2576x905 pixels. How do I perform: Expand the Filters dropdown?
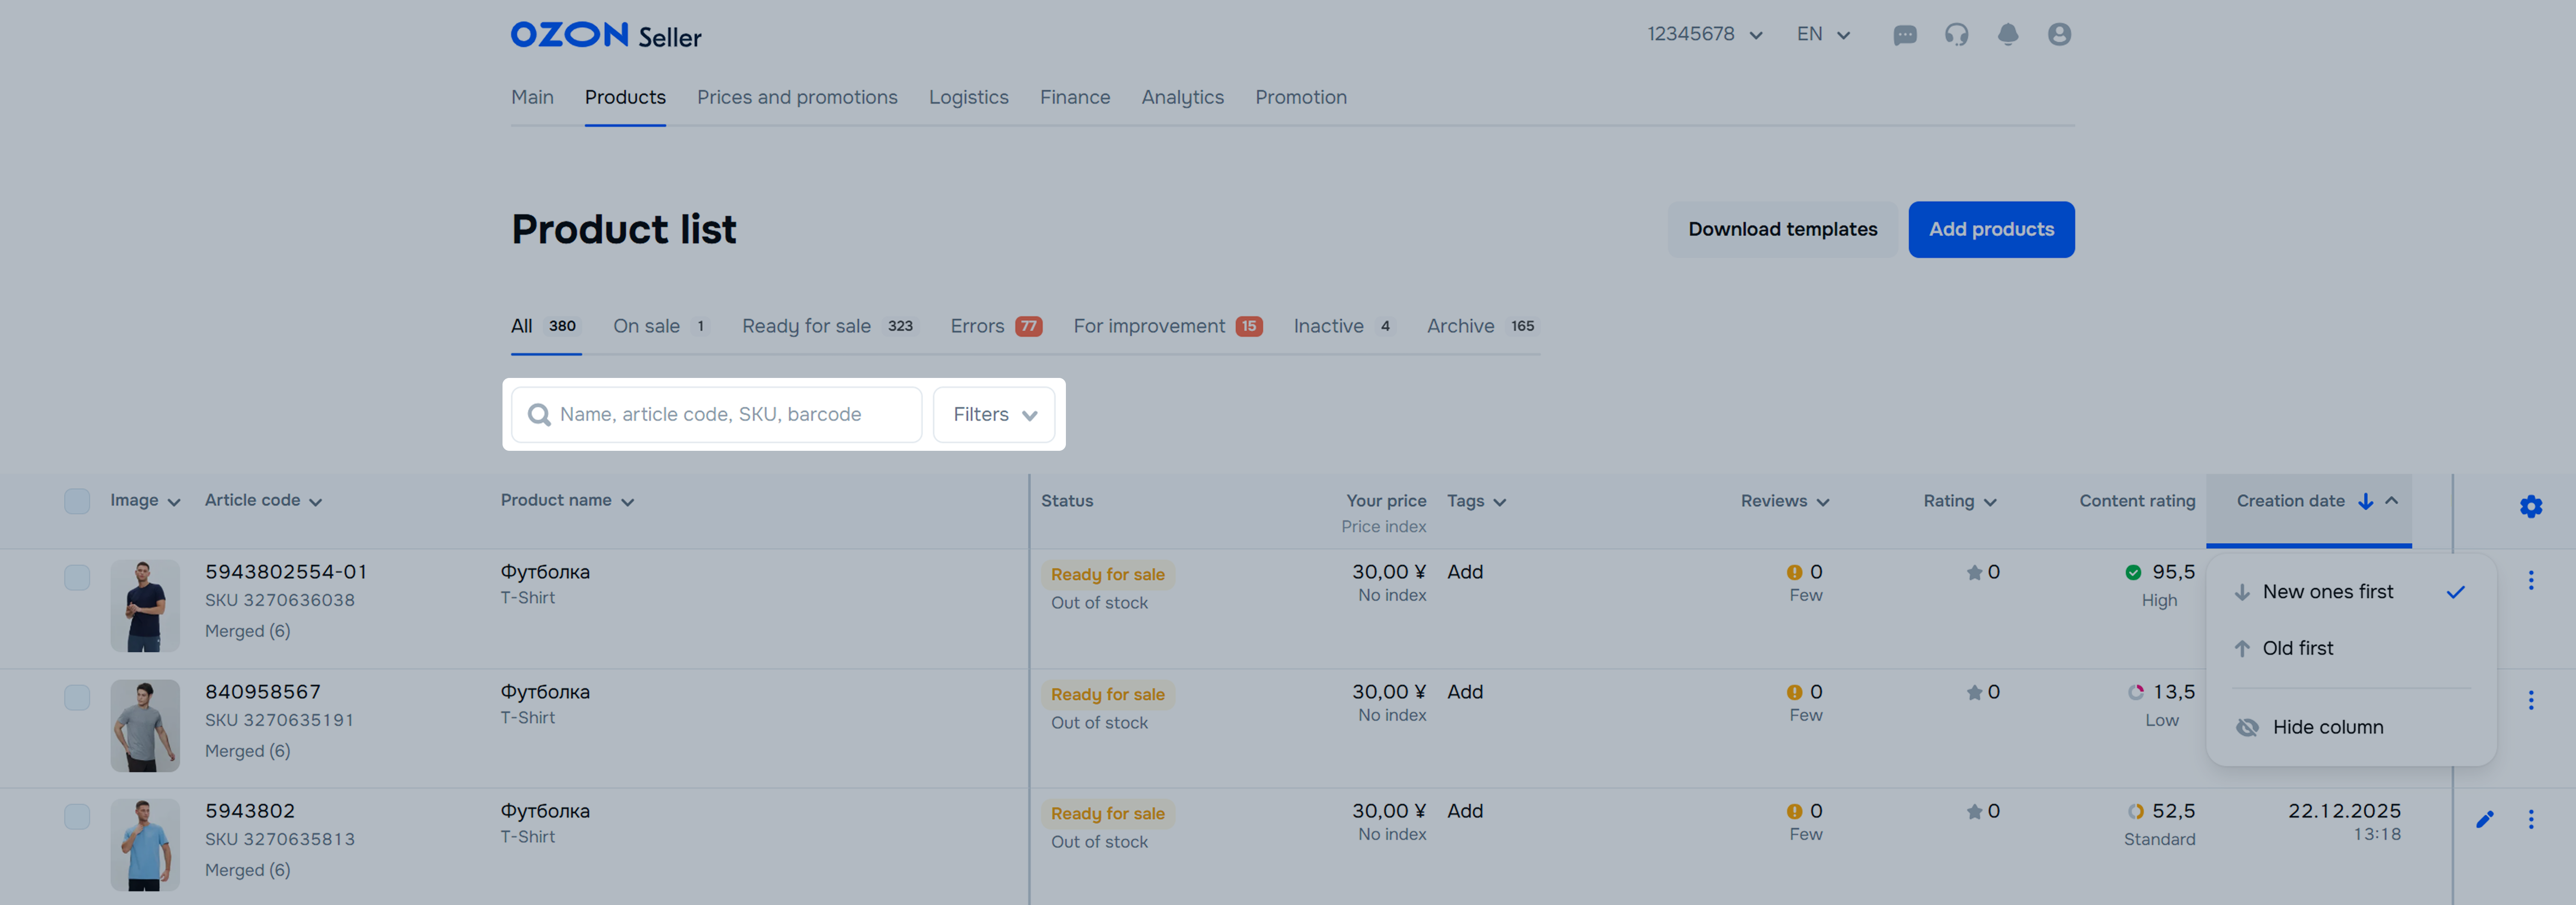pyautogui.click(x=994, y=414)
